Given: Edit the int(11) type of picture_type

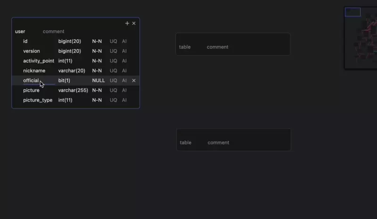Looking at the screenshot, I should (x=65, y=100).
